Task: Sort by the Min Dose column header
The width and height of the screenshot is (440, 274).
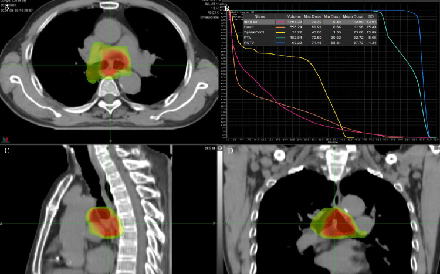Action: pyautogui.click(x=331, y=16)
